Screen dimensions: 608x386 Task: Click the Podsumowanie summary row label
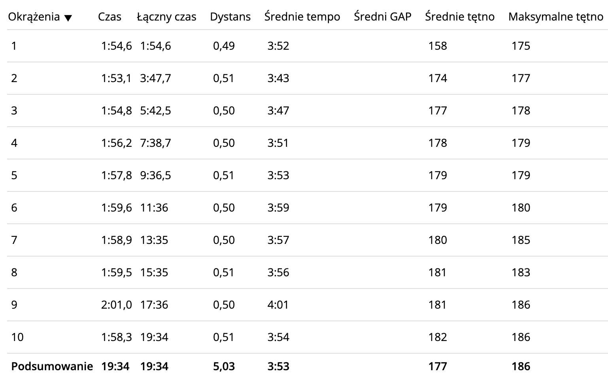52,366
